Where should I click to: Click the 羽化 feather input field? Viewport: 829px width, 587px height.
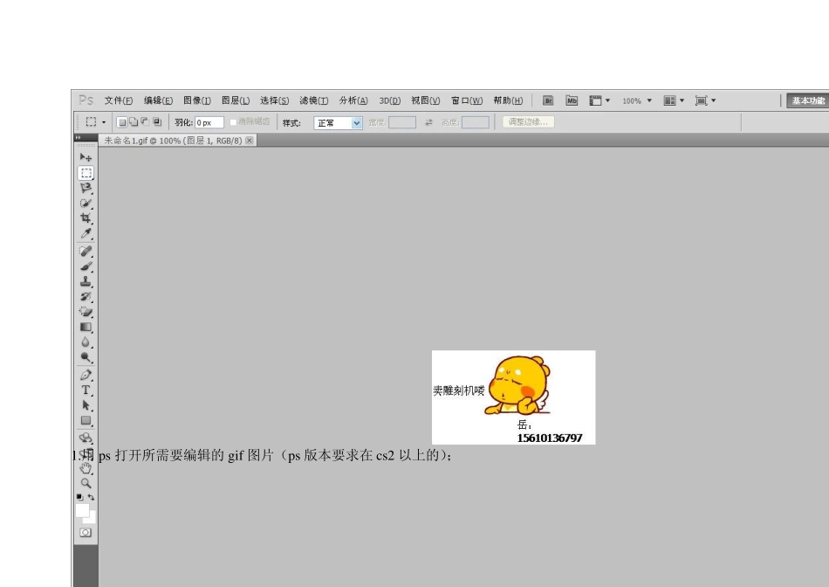[209, 123]
